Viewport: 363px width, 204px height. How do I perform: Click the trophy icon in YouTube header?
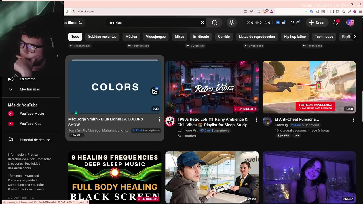292,23
